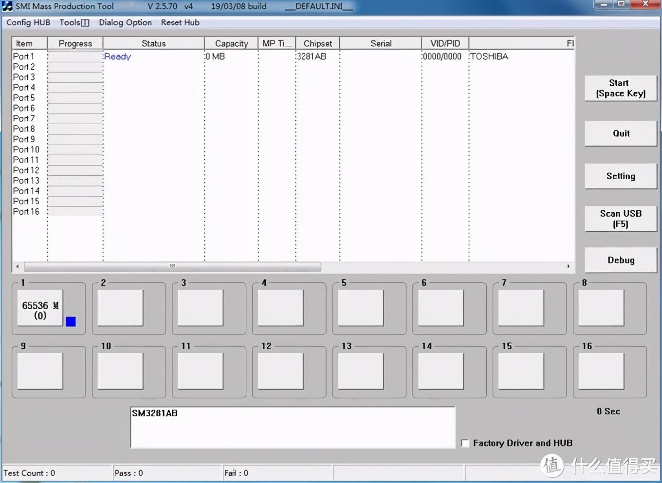Click the VID/PID column header
Viewport: 662px width, 483px height.
(445, 43)
